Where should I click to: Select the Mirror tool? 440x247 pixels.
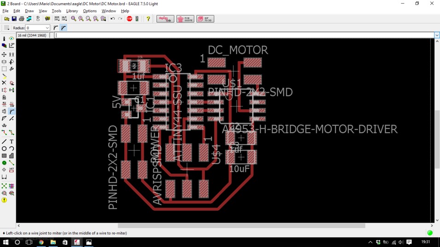click(x=4, y=62)
